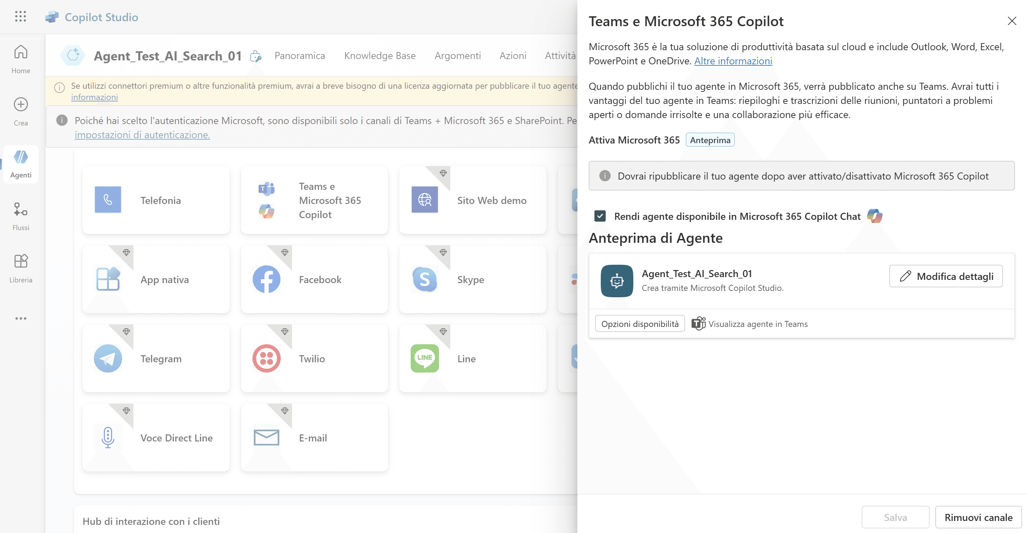
Task: Open the Altre informazioni link
Action: pos(733,61)
